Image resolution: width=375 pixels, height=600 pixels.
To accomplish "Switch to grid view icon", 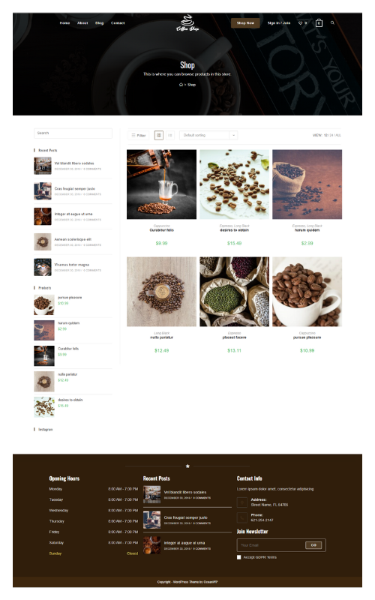I will point(159,135).
